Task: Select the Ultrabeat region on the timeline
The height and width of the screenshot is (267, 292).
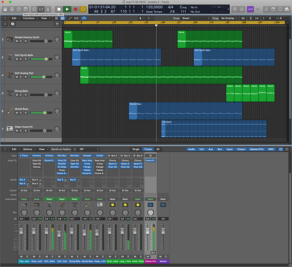Action: coord(214,129)
